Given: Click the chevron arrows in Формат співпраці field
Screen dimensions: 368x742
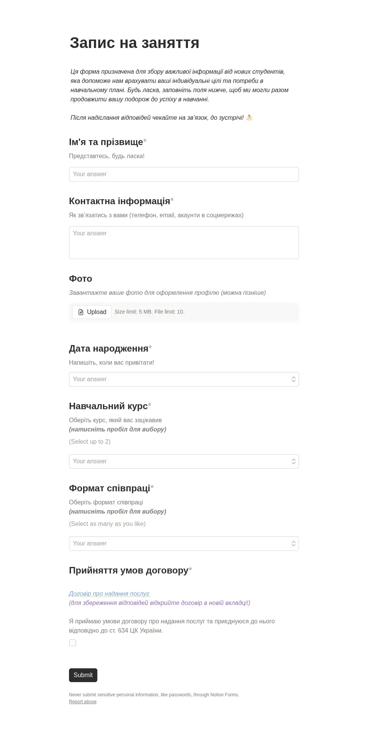Looking at the screenshot, I should tap(293, 544).
